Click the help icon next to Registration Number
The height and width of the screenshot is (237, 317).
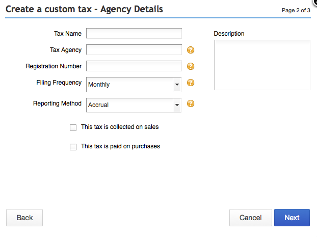191,66
